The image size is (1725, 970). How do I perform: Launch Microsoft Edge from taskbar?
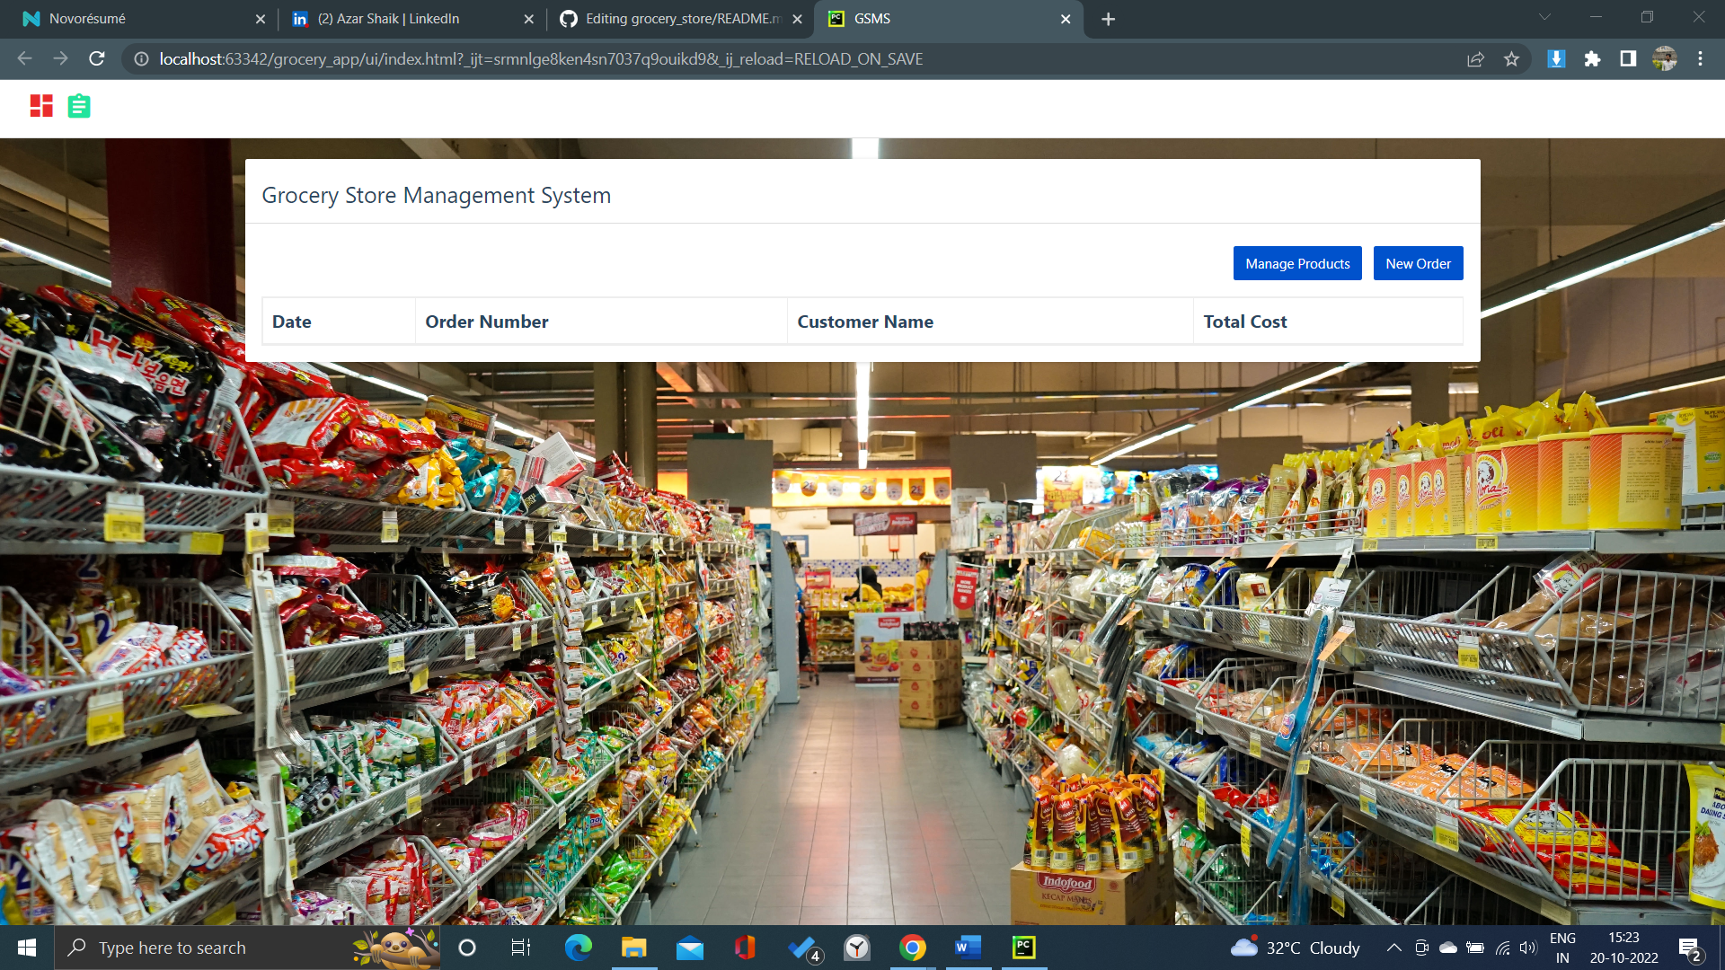coord(578,948)
